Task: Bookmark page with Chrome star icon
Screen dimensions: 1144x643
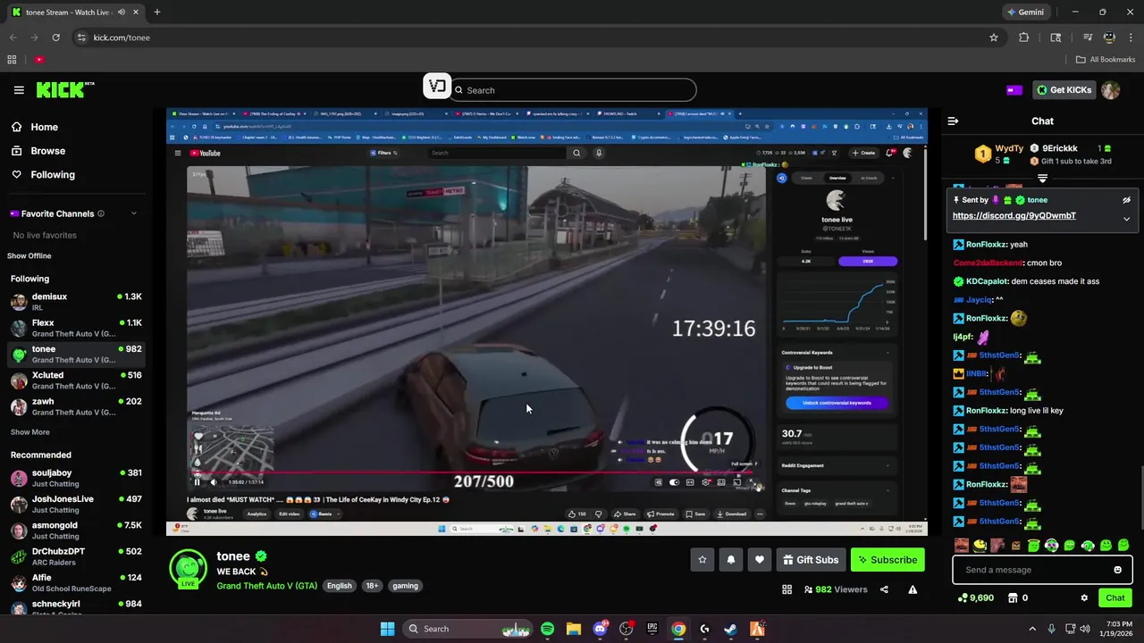Action: 993,38
